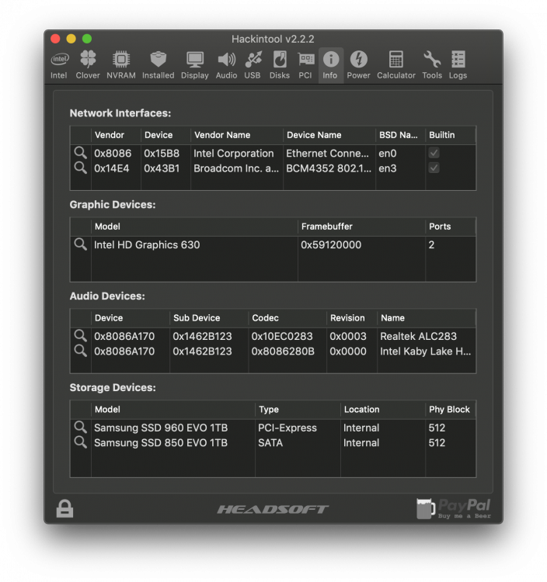
Task: Switch to the NVRAM section
Action: [x=121, y=65]
